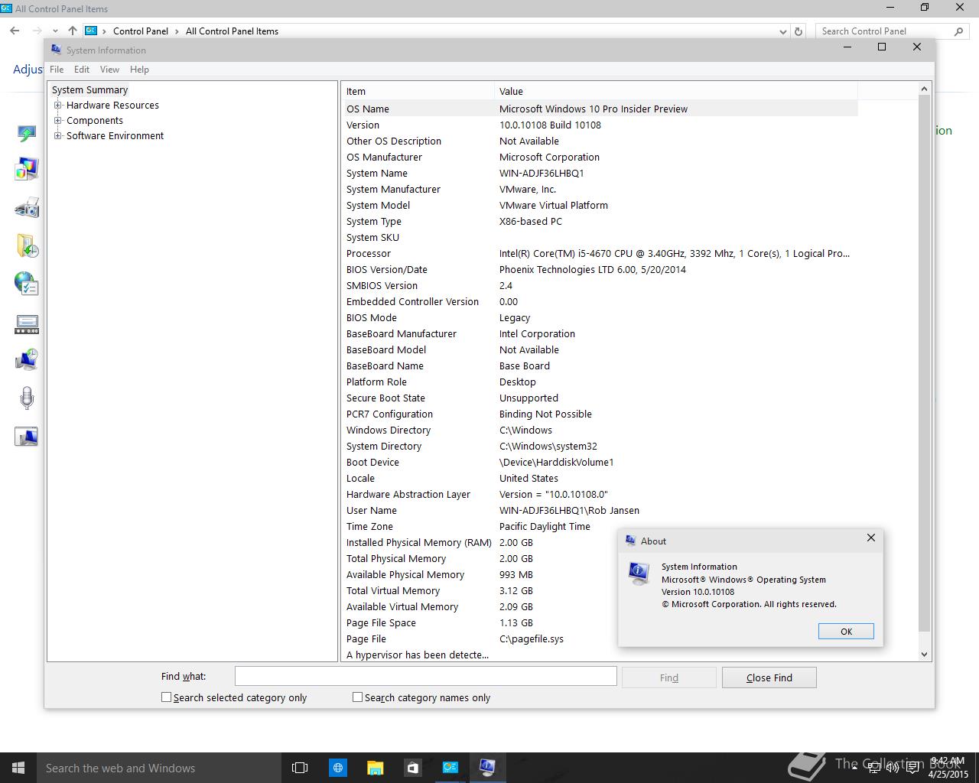This screenshot has height=783, width=979.
Task: Click the Back arrow in Control Panel
Action: (x=15, y=31)
